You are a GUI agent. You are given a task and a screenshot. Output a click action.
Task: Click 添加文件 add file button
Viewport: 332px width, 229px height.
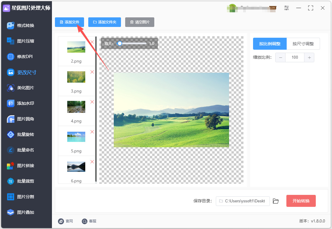(x=69, y=22)
